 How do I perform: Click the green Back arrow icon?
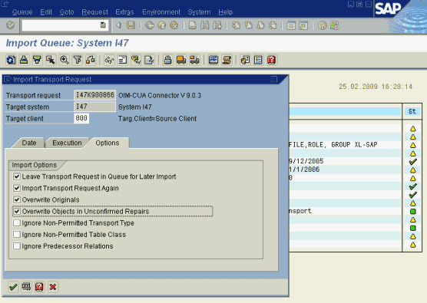click(150, 25)
